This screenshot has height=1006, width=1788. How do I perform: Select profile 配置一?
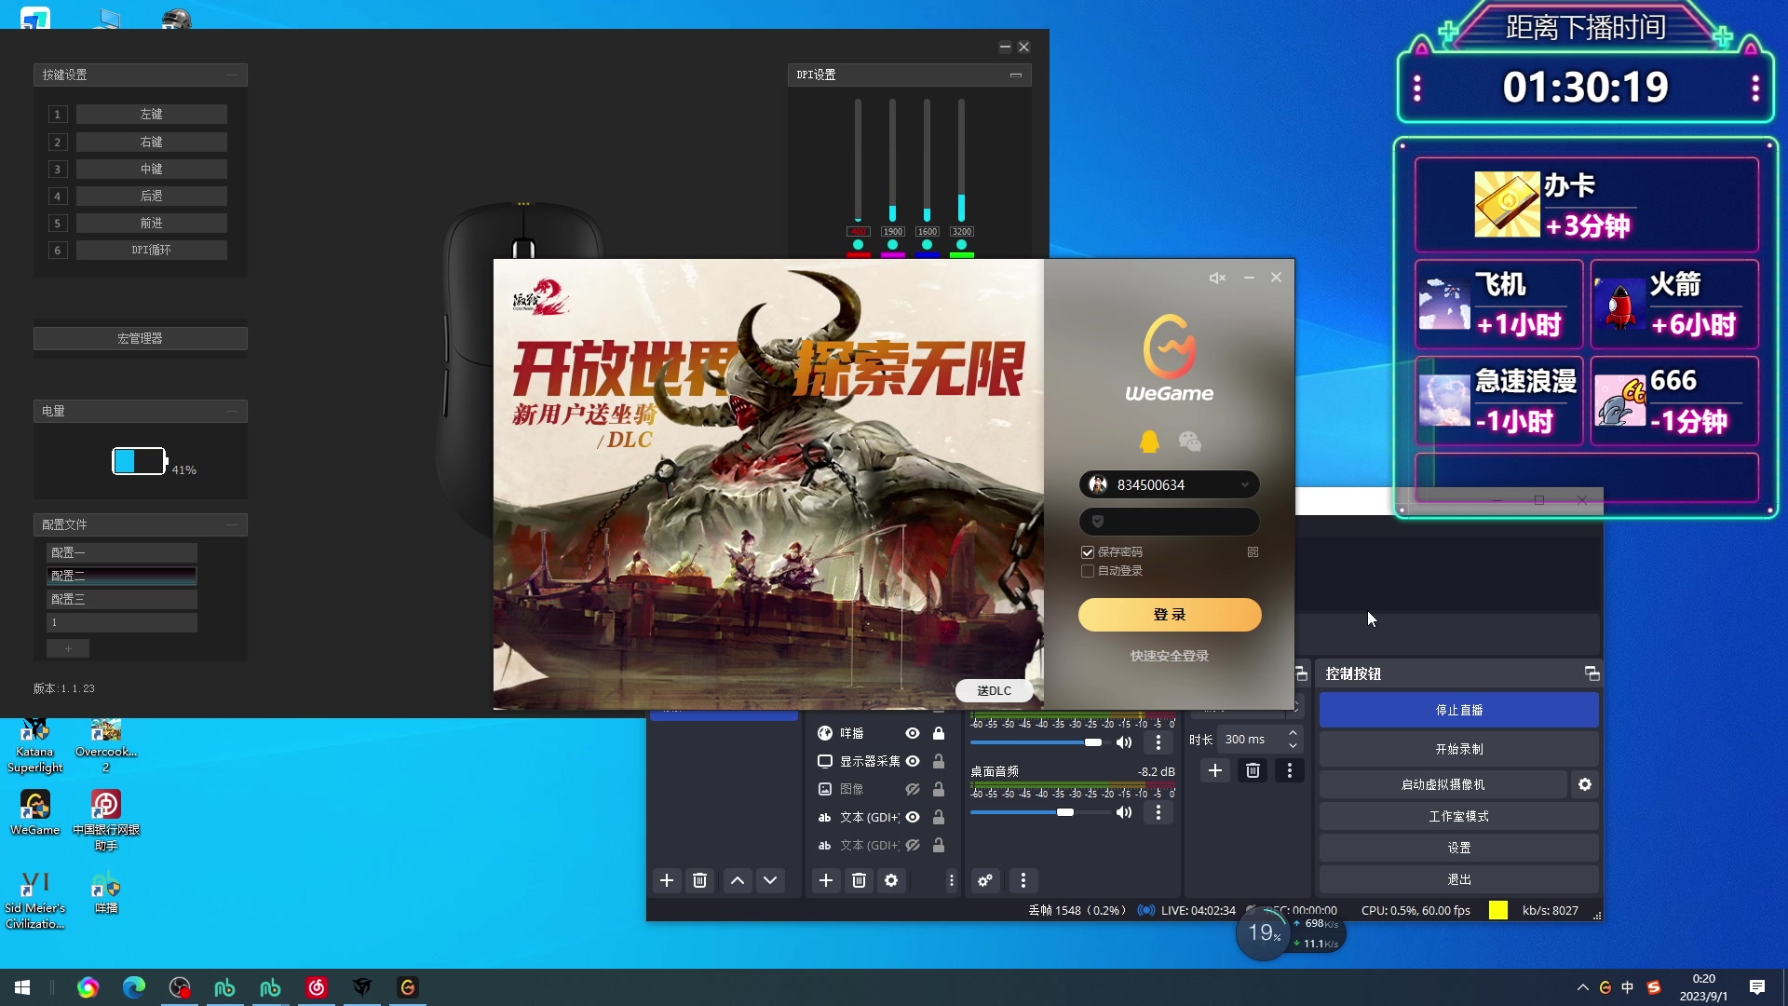pos(122,552)
